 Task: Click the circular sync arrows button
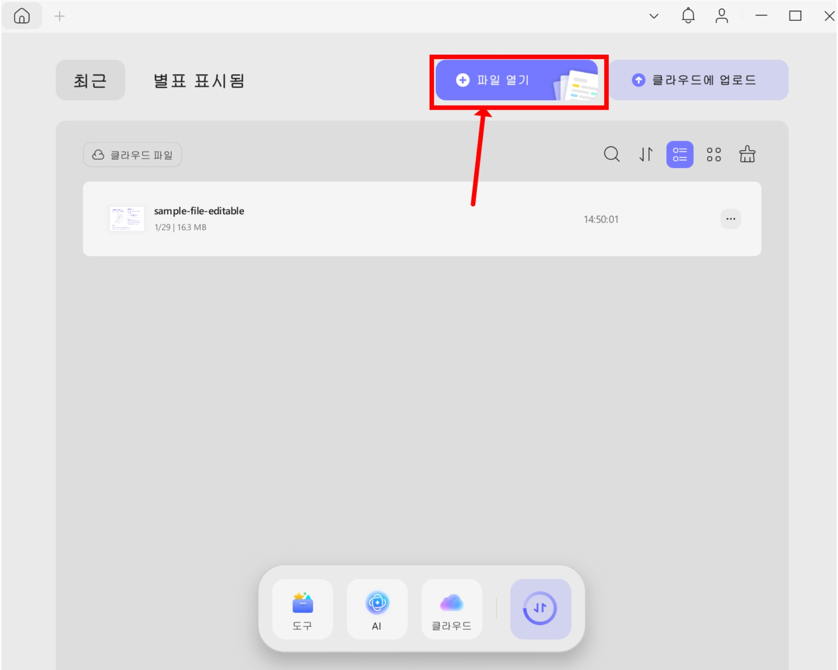[x=540, y=609]
